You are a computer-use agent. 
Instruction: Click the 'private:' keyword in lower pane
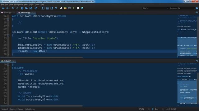tap(18, 68)
